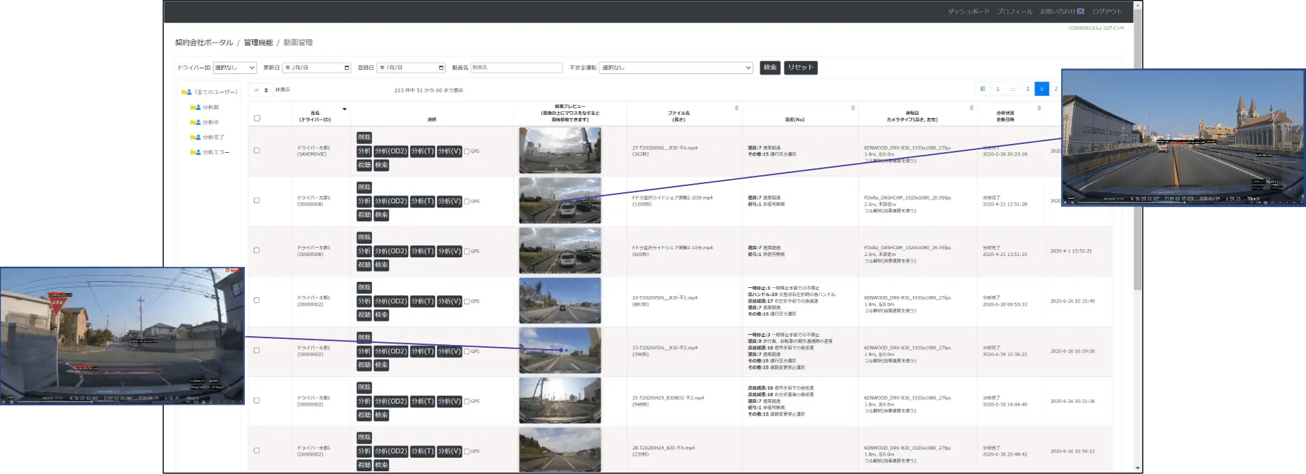The height and width of the screenshot is (474, 1306).
Task: Open the 分析エラー folder in the sidebar
Action: 216,152
